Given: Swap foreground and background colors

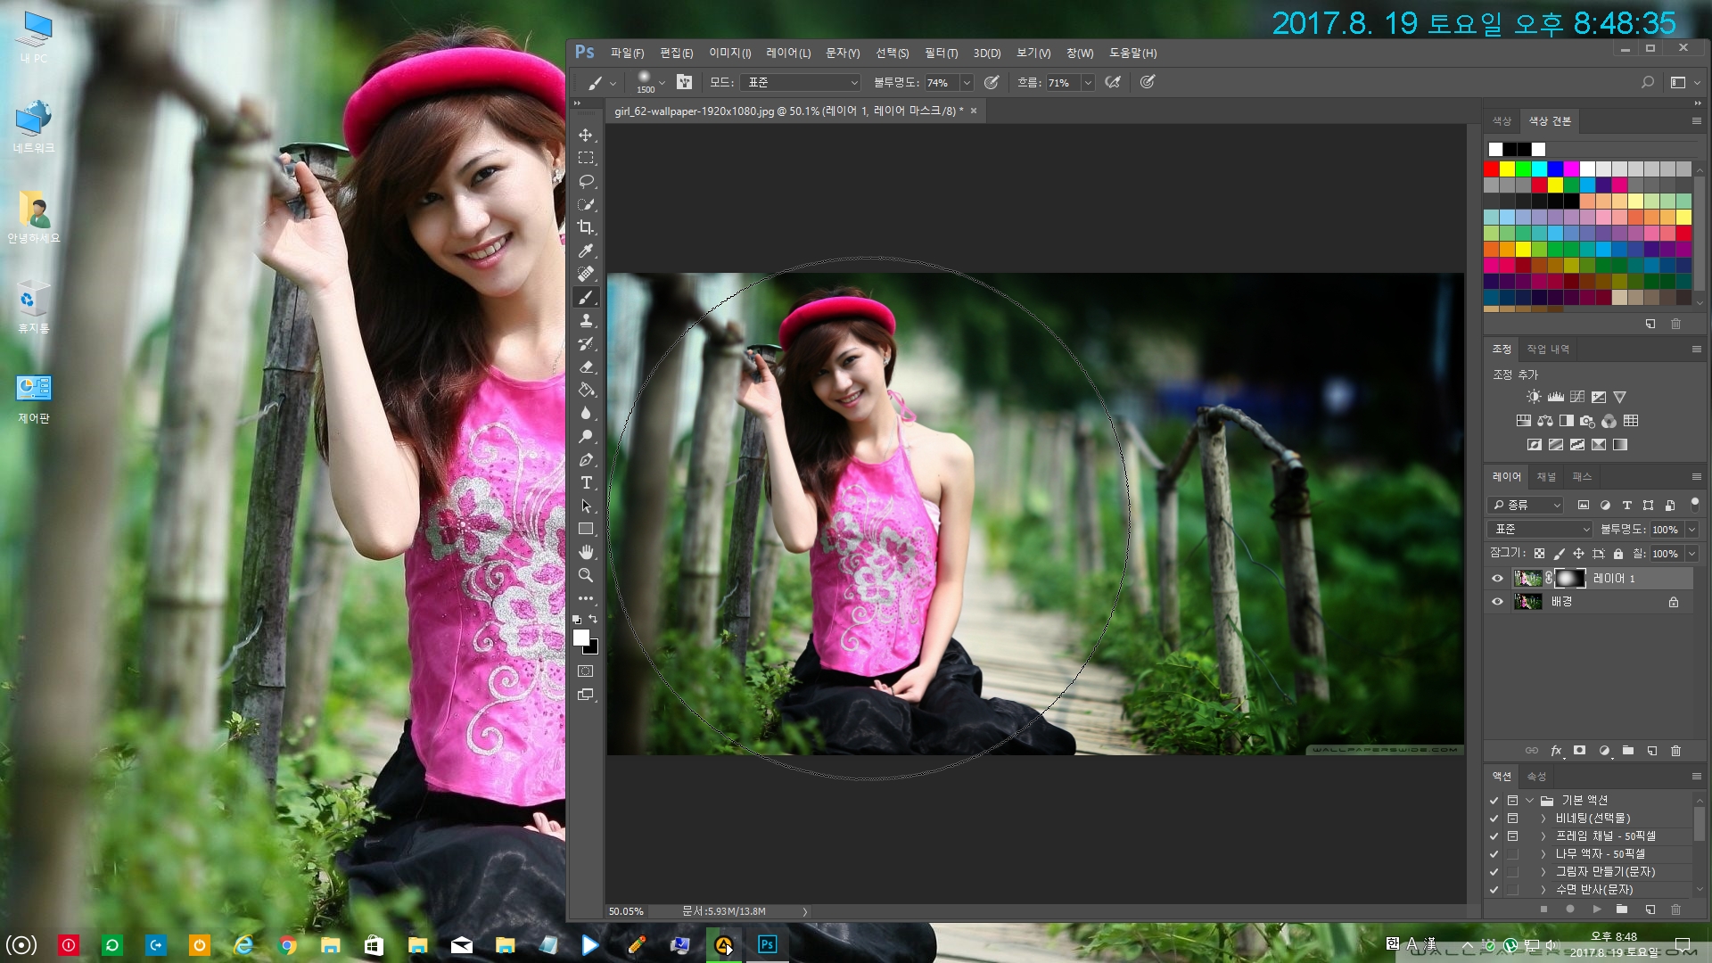Looking at the screenshot, I should click(593, 619).
